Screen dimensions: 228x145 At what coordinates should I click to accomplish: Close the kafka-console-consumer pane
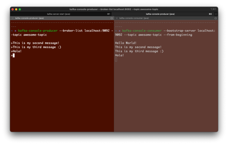pyautogui.click(x=117, y=18)
